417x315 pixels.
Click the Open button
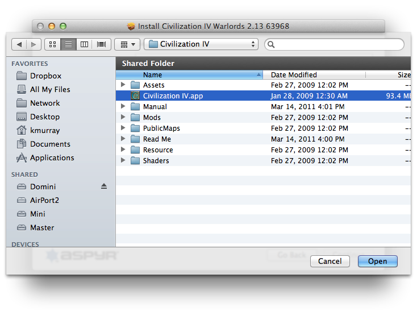(378, 261)
